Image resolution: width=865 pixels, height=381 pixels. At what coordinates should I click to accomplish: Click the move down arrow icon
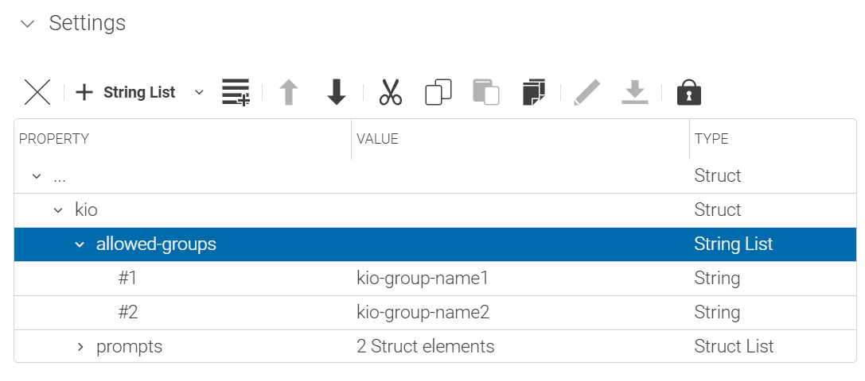(337, 92)
